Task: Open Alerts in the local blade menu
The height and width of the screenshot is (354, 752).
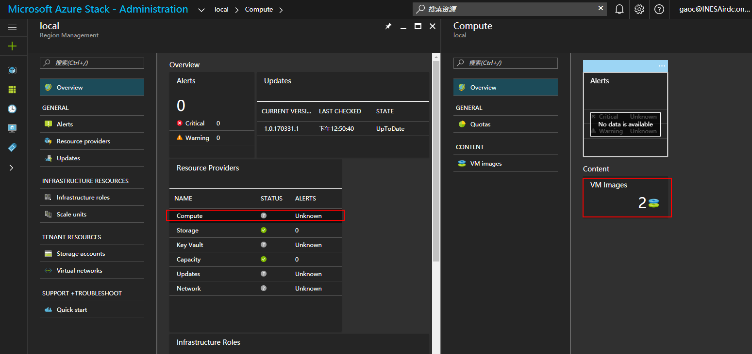Action: point(92,124)
